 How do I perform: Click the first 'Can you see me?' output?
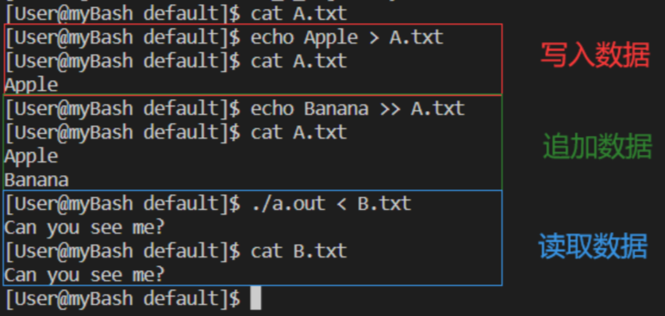(84, 228)
